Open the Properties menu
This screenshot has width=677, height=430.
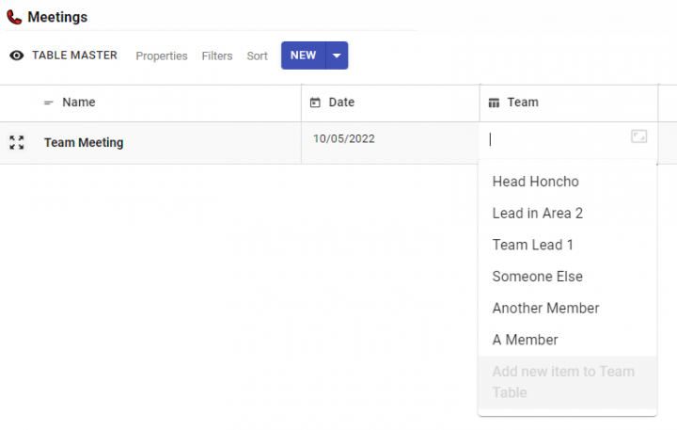point(162,56)
